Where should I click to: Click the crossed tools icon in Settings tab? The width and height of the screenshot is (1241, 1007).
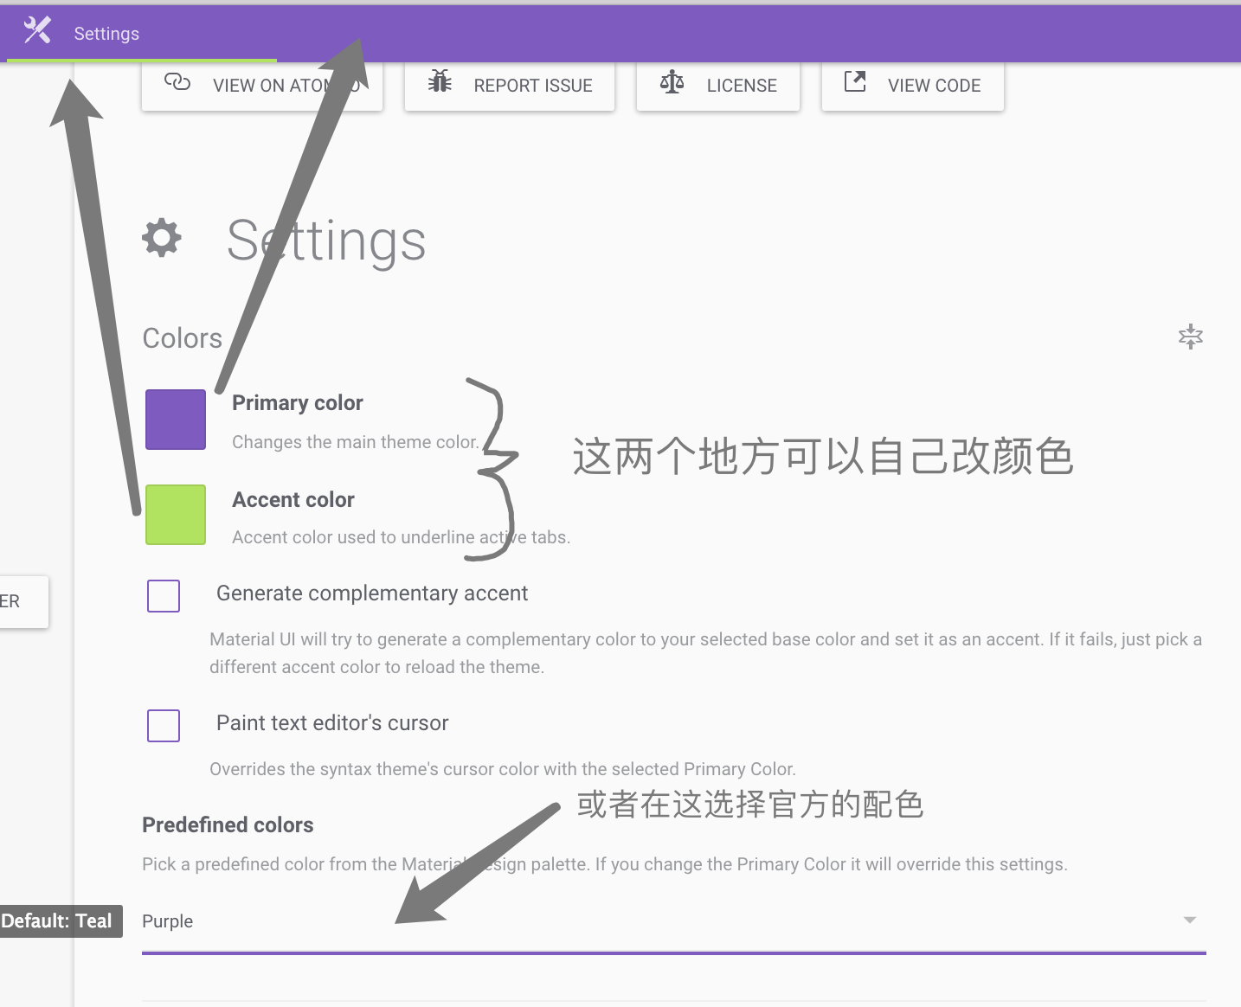coord(37,31)
